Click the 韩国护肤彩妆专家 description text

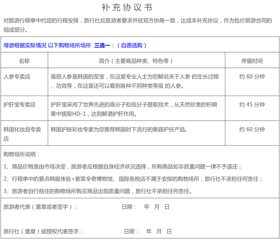[x=119, y=130]
